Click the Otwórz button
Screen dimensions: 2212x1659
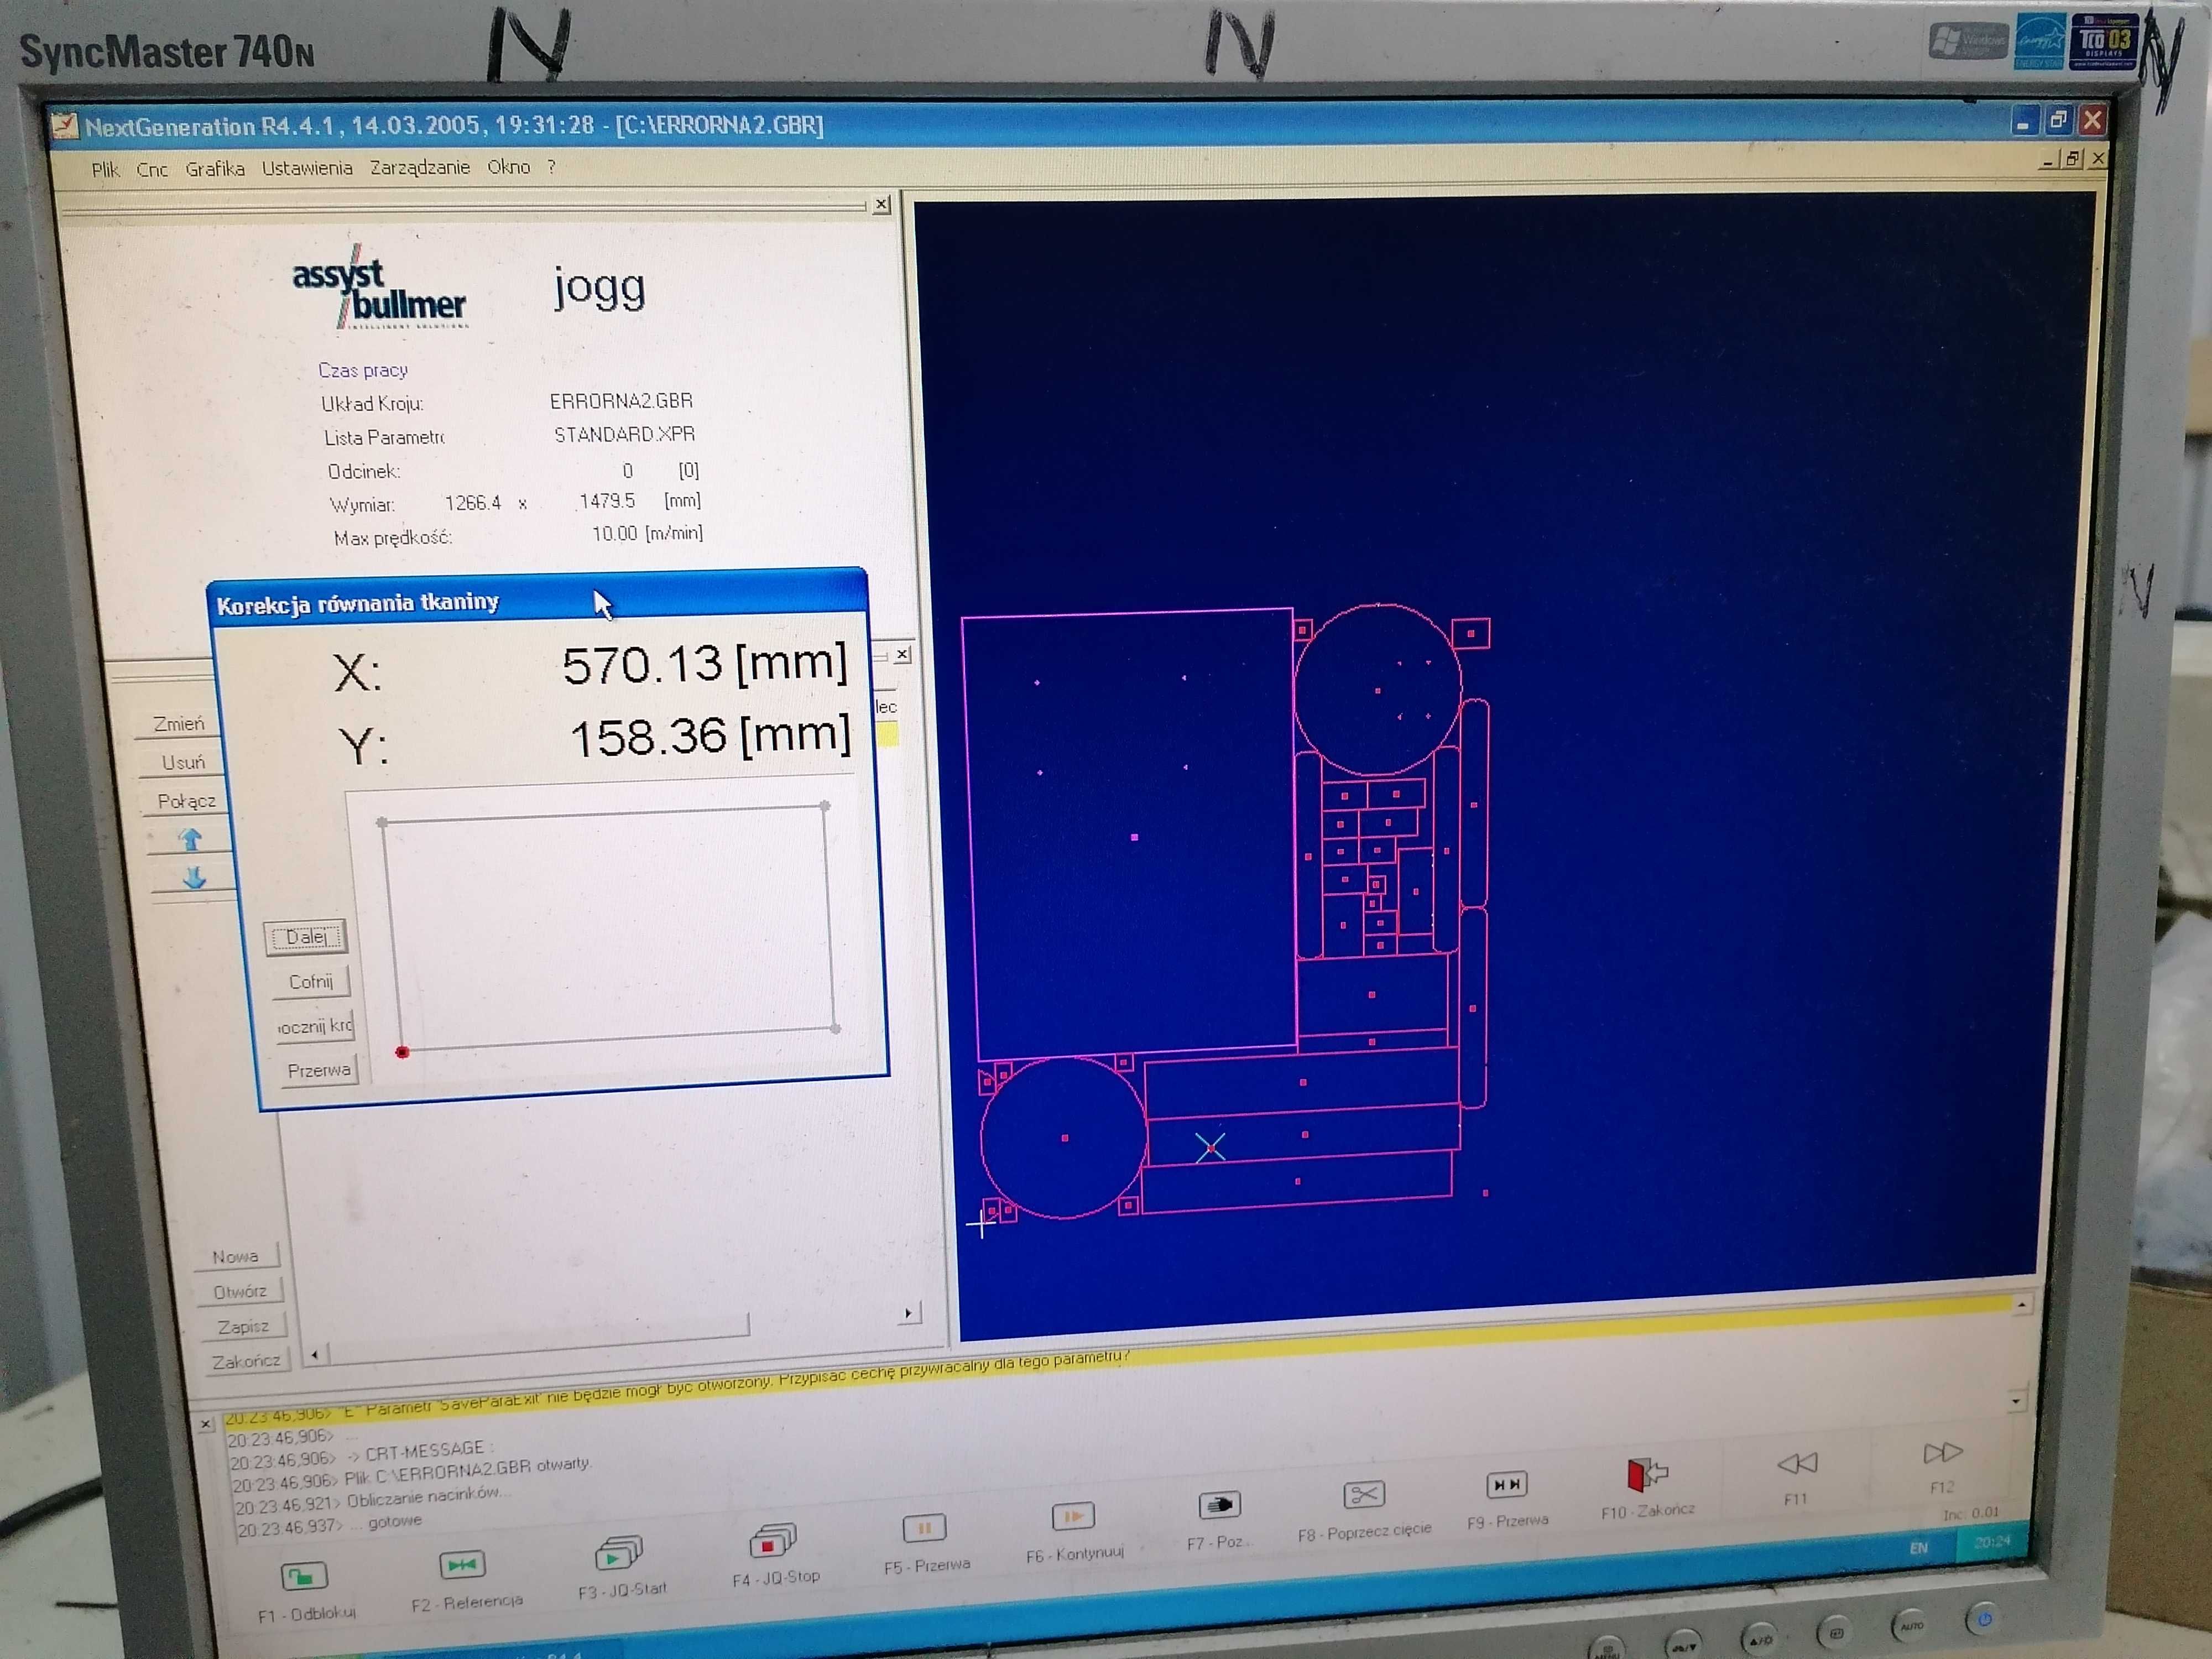tap(240, 1292)
